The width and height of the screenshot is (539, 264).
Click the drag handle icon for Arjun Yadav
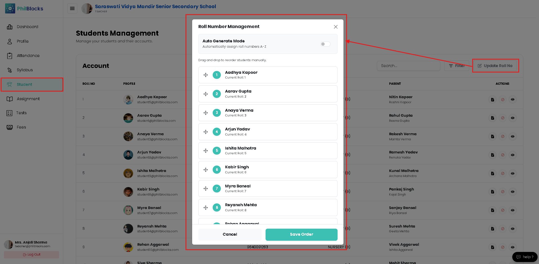[x=206, y=132]
